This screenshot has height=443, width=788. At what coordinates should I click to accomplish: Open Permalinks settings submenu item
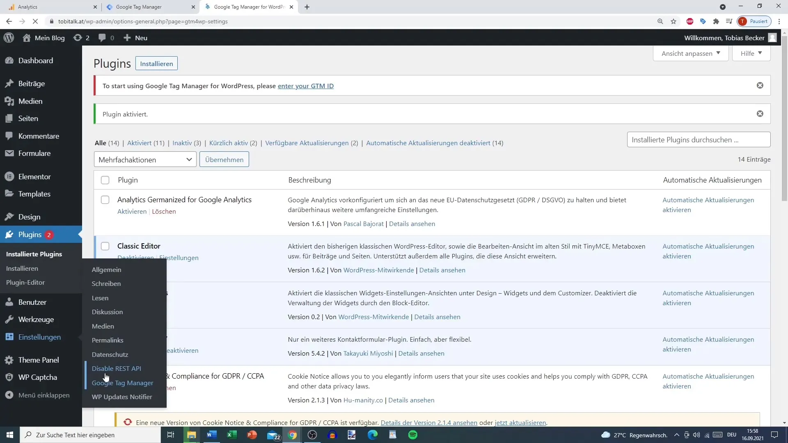click(x=108, y=340)
